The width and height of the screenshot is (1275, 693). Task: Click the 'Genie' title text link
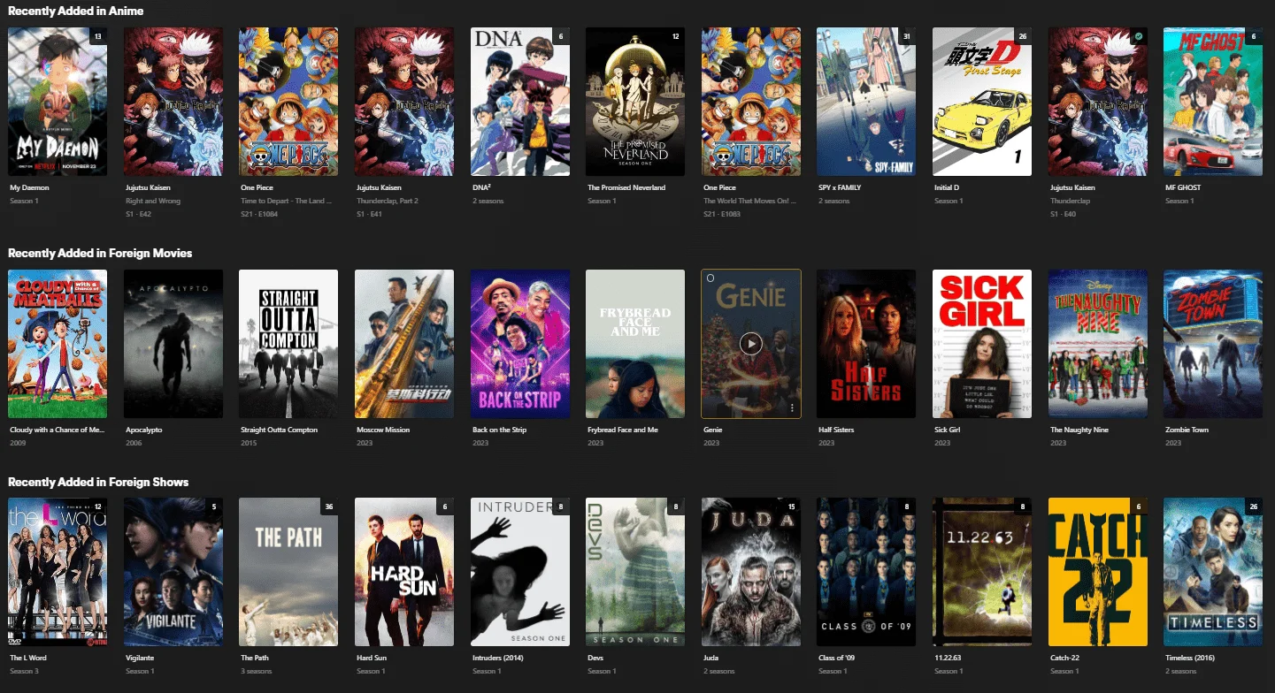coord(712,430)
